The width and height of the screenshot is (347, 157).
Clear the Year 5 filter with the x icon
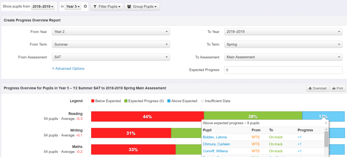click(85, 7)
